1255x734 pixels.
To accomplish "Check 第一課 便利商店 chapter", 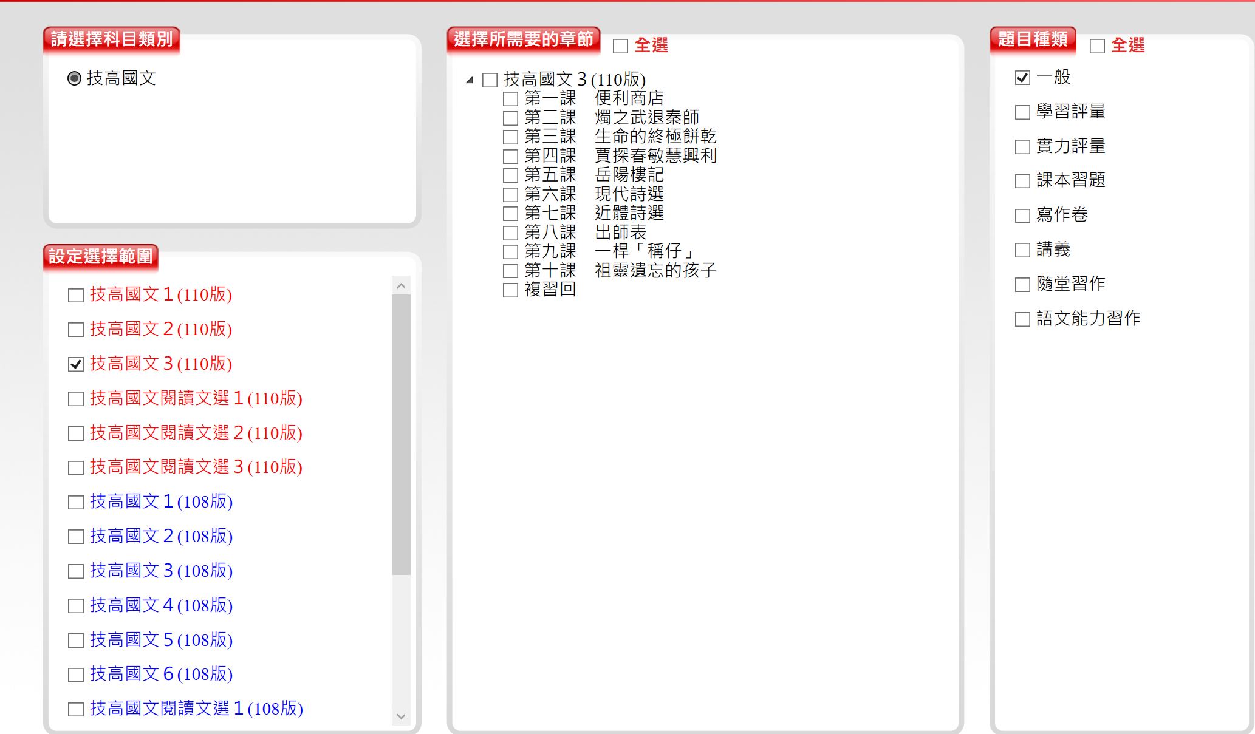I will pyautogui.click(x=511, y=99).
